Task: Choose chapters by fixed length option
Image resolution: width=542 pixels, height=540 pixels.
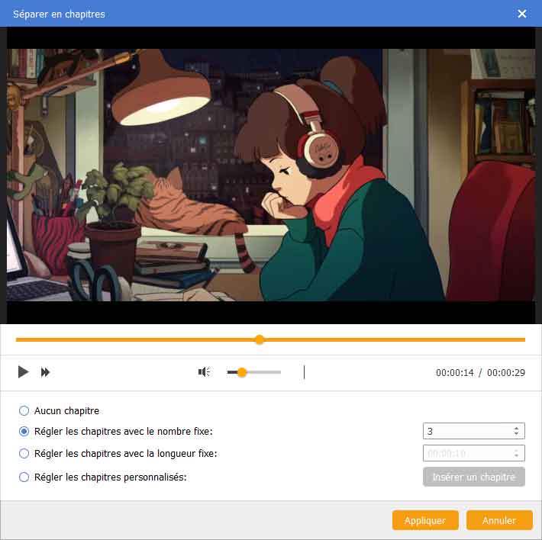Action: [x=24, y=453]
